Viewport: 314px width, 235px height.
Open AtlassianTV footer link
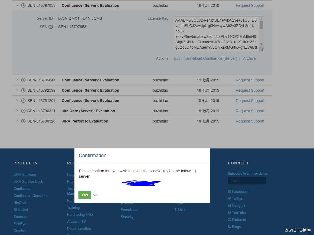point(77,221)
